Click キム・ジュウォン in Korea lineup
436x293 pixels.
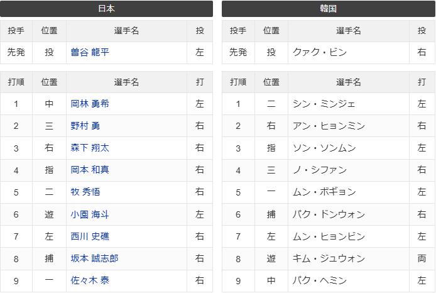click(x=329, y=258)
